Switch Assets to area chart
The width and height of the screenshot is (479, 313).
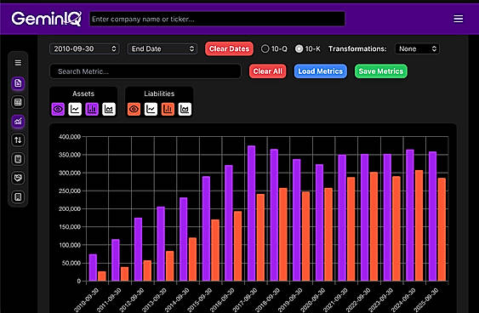tap(109, 109)
